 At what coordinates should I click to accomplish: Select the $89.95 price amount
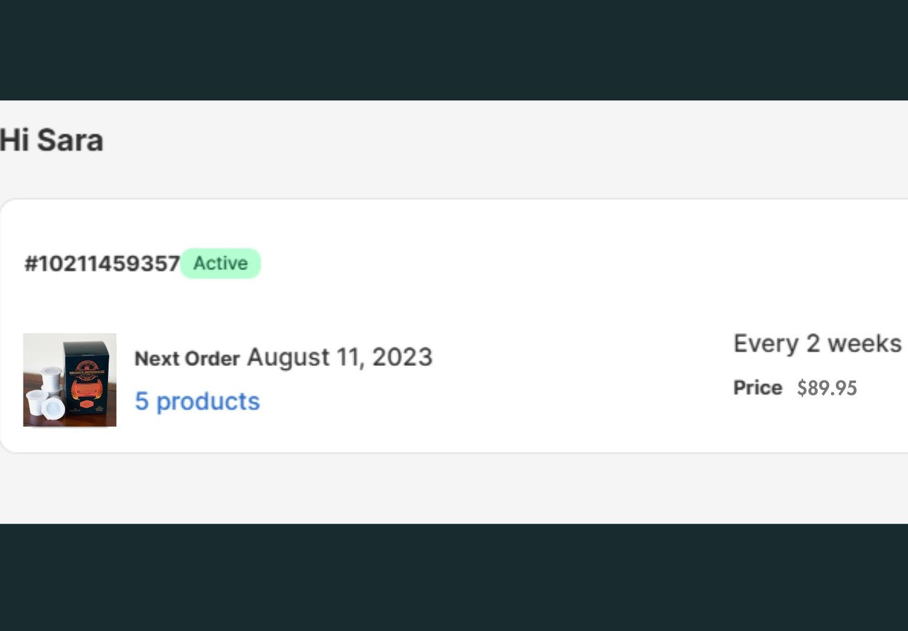tap(826, 388)
